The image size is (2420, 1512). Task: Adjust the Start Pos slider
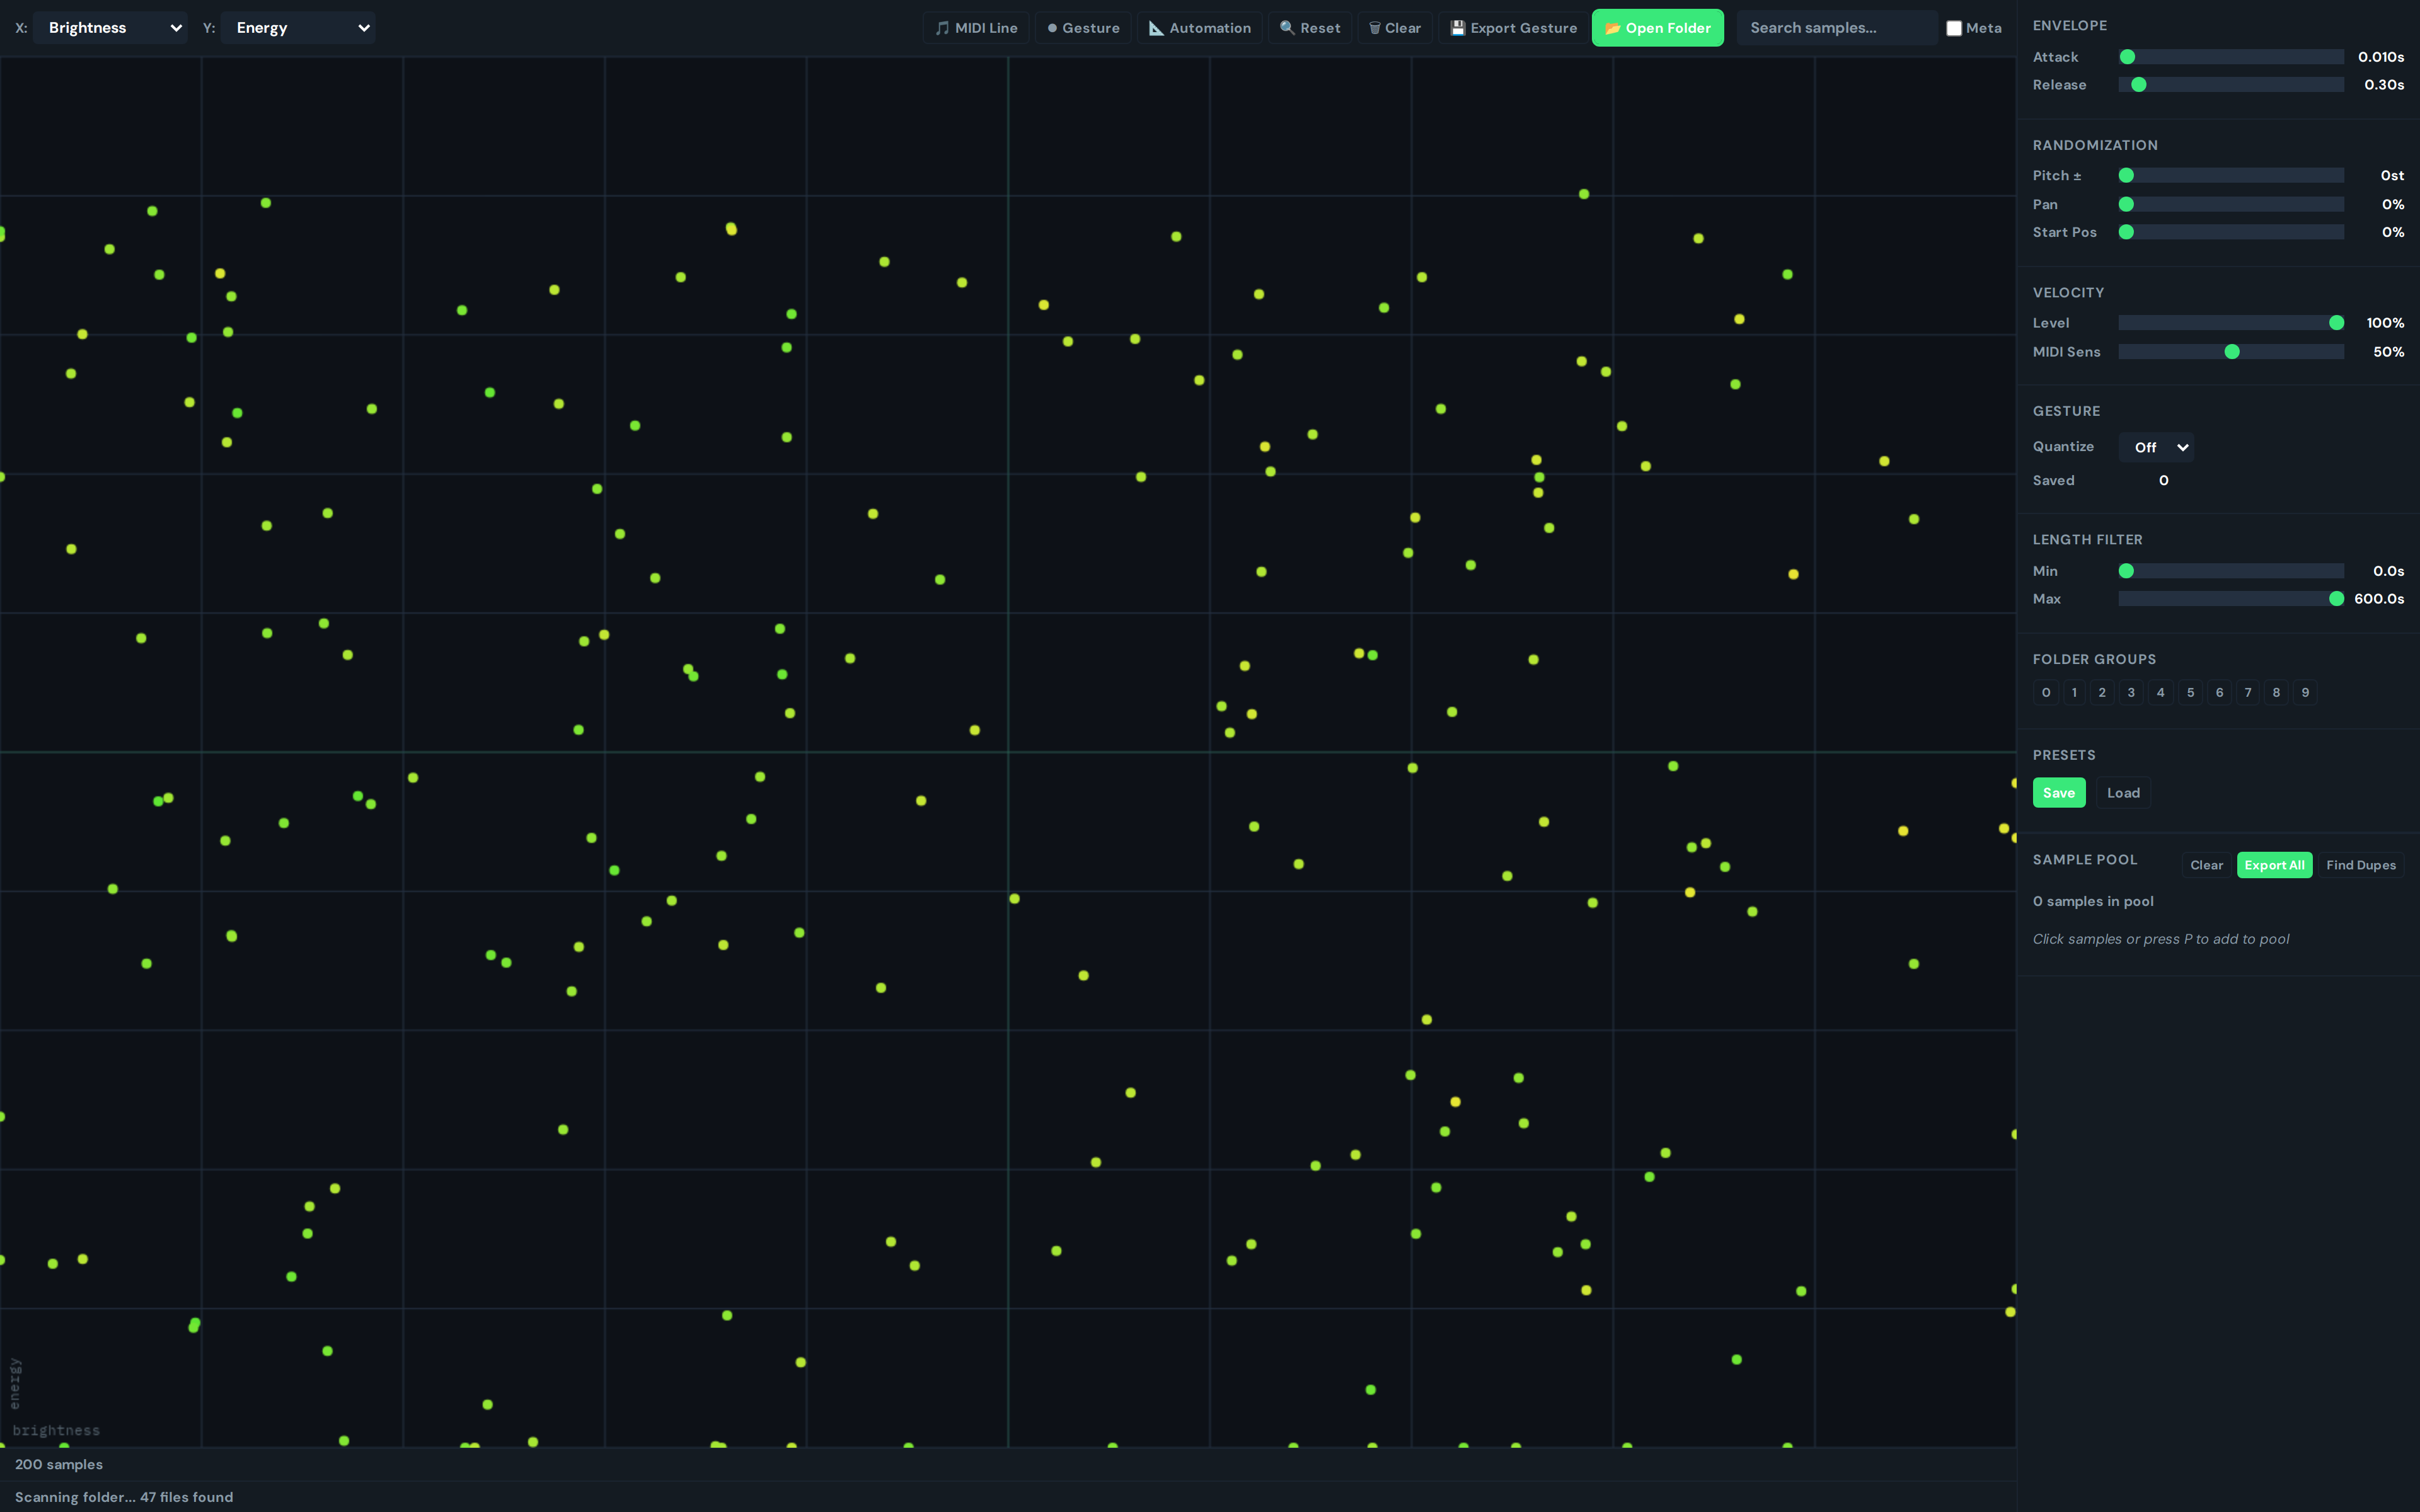[2231, 232]
